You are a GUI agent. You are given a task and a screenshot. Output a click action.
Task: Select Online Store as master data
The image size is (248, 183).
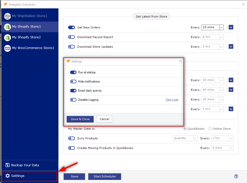(210, 129)
